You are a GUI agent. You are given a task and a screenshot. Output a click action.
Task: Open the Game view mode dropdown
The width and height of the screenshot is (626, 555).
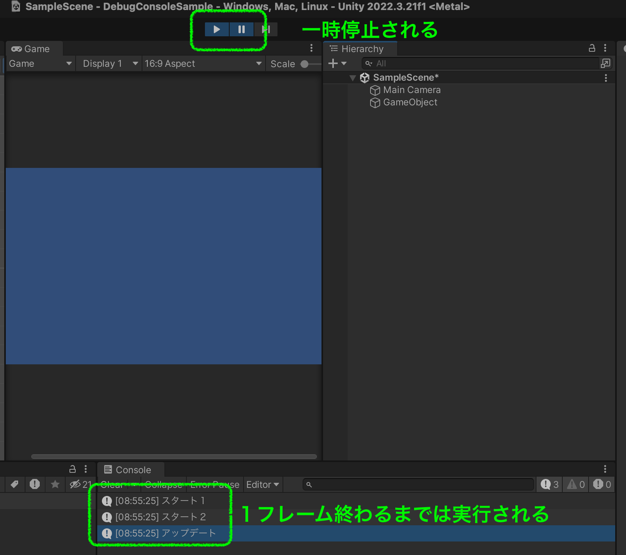pyautogui.click(x=40, y=64)
